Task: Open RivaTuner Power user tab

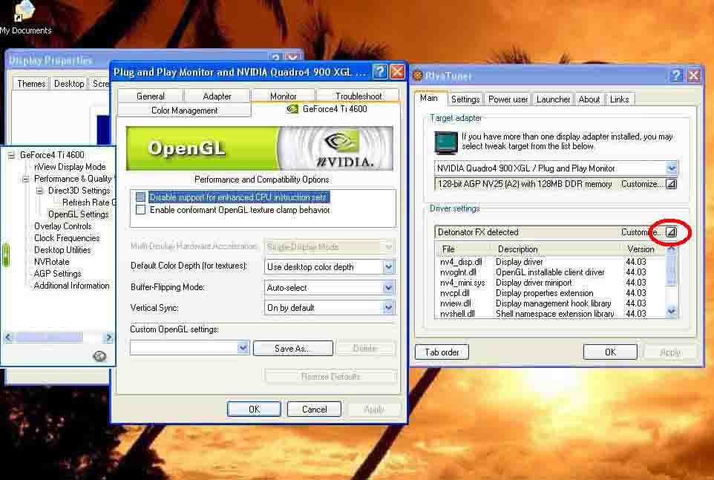Action: [x=508, y=99]
